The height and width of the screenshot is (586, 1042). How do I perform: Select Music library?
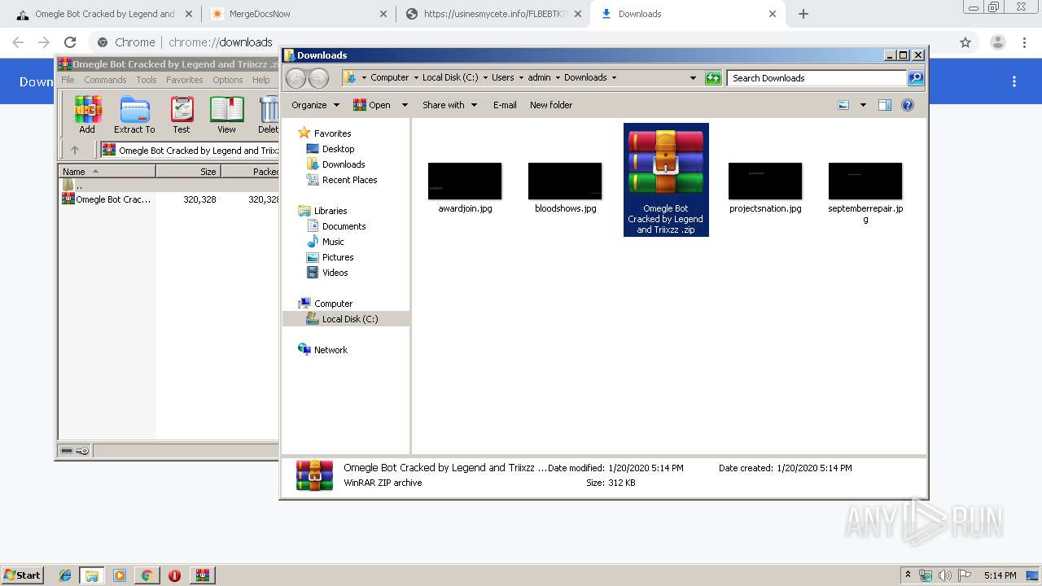(x=333, y=242)
